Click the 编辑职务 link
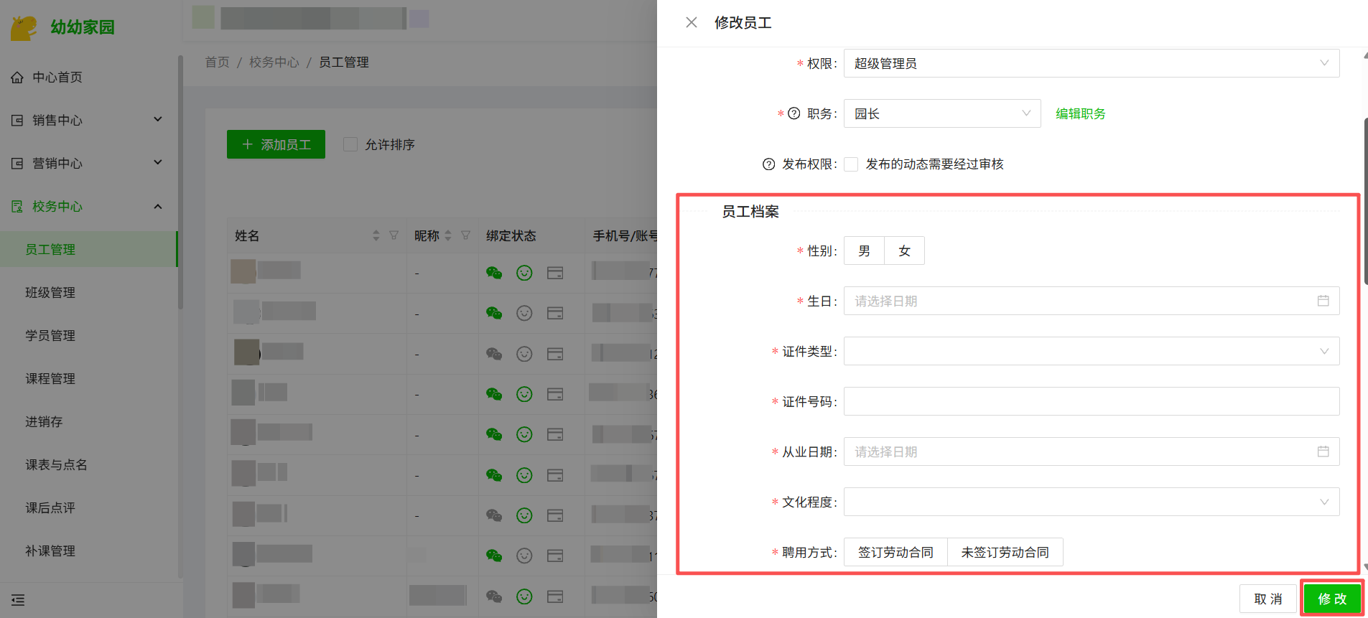Viewport: 1368px width, 618px height. pyautogui.click(x=1080, y=113)
